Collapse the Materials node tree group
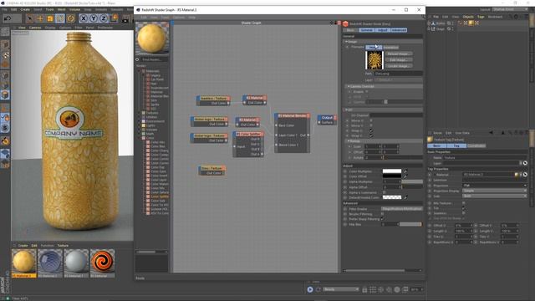Screen dimensions: 535x301 click(x=140, y=71)
